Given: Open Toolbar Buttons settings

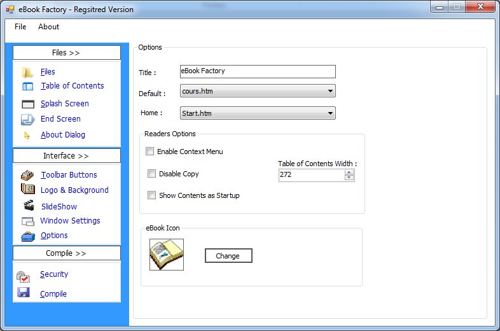Looking at the screenshot, I should (69, 175).
